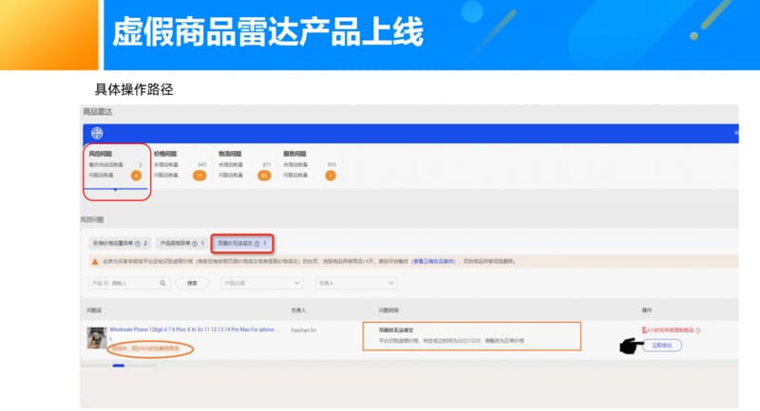
Task: Click the help icon beside 产品规格异常 tab
Action: (194, 243)
